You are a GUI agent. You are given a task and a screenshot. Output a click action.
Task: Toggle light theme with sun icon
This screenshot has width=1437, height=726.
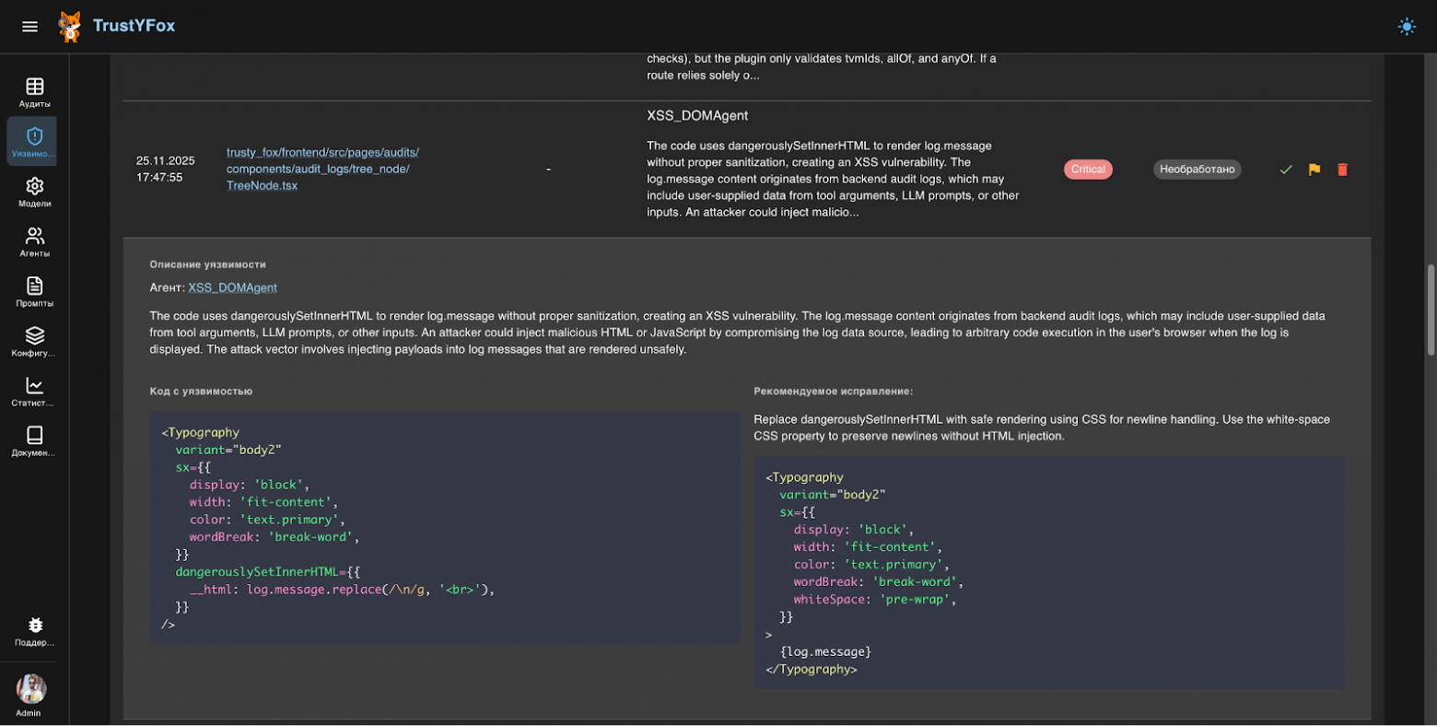pyautogui.click(x=1406, y=27)
